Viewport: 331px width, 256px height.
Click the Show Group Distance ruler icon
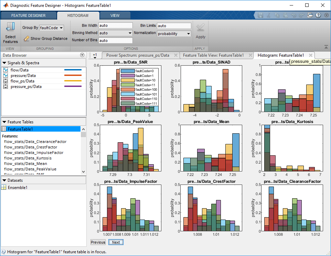pyautogui.click(x=26, y=38)
